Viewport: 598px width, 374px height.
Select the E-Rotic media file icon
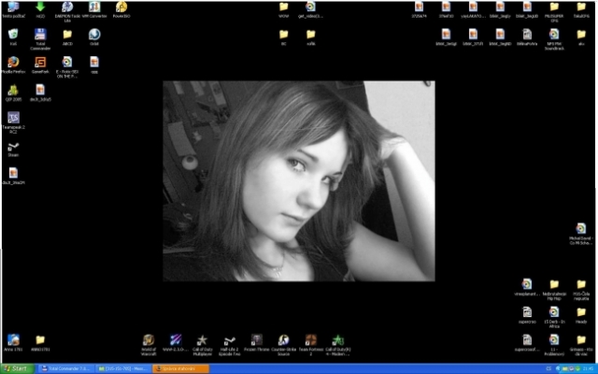pos(67,67)
